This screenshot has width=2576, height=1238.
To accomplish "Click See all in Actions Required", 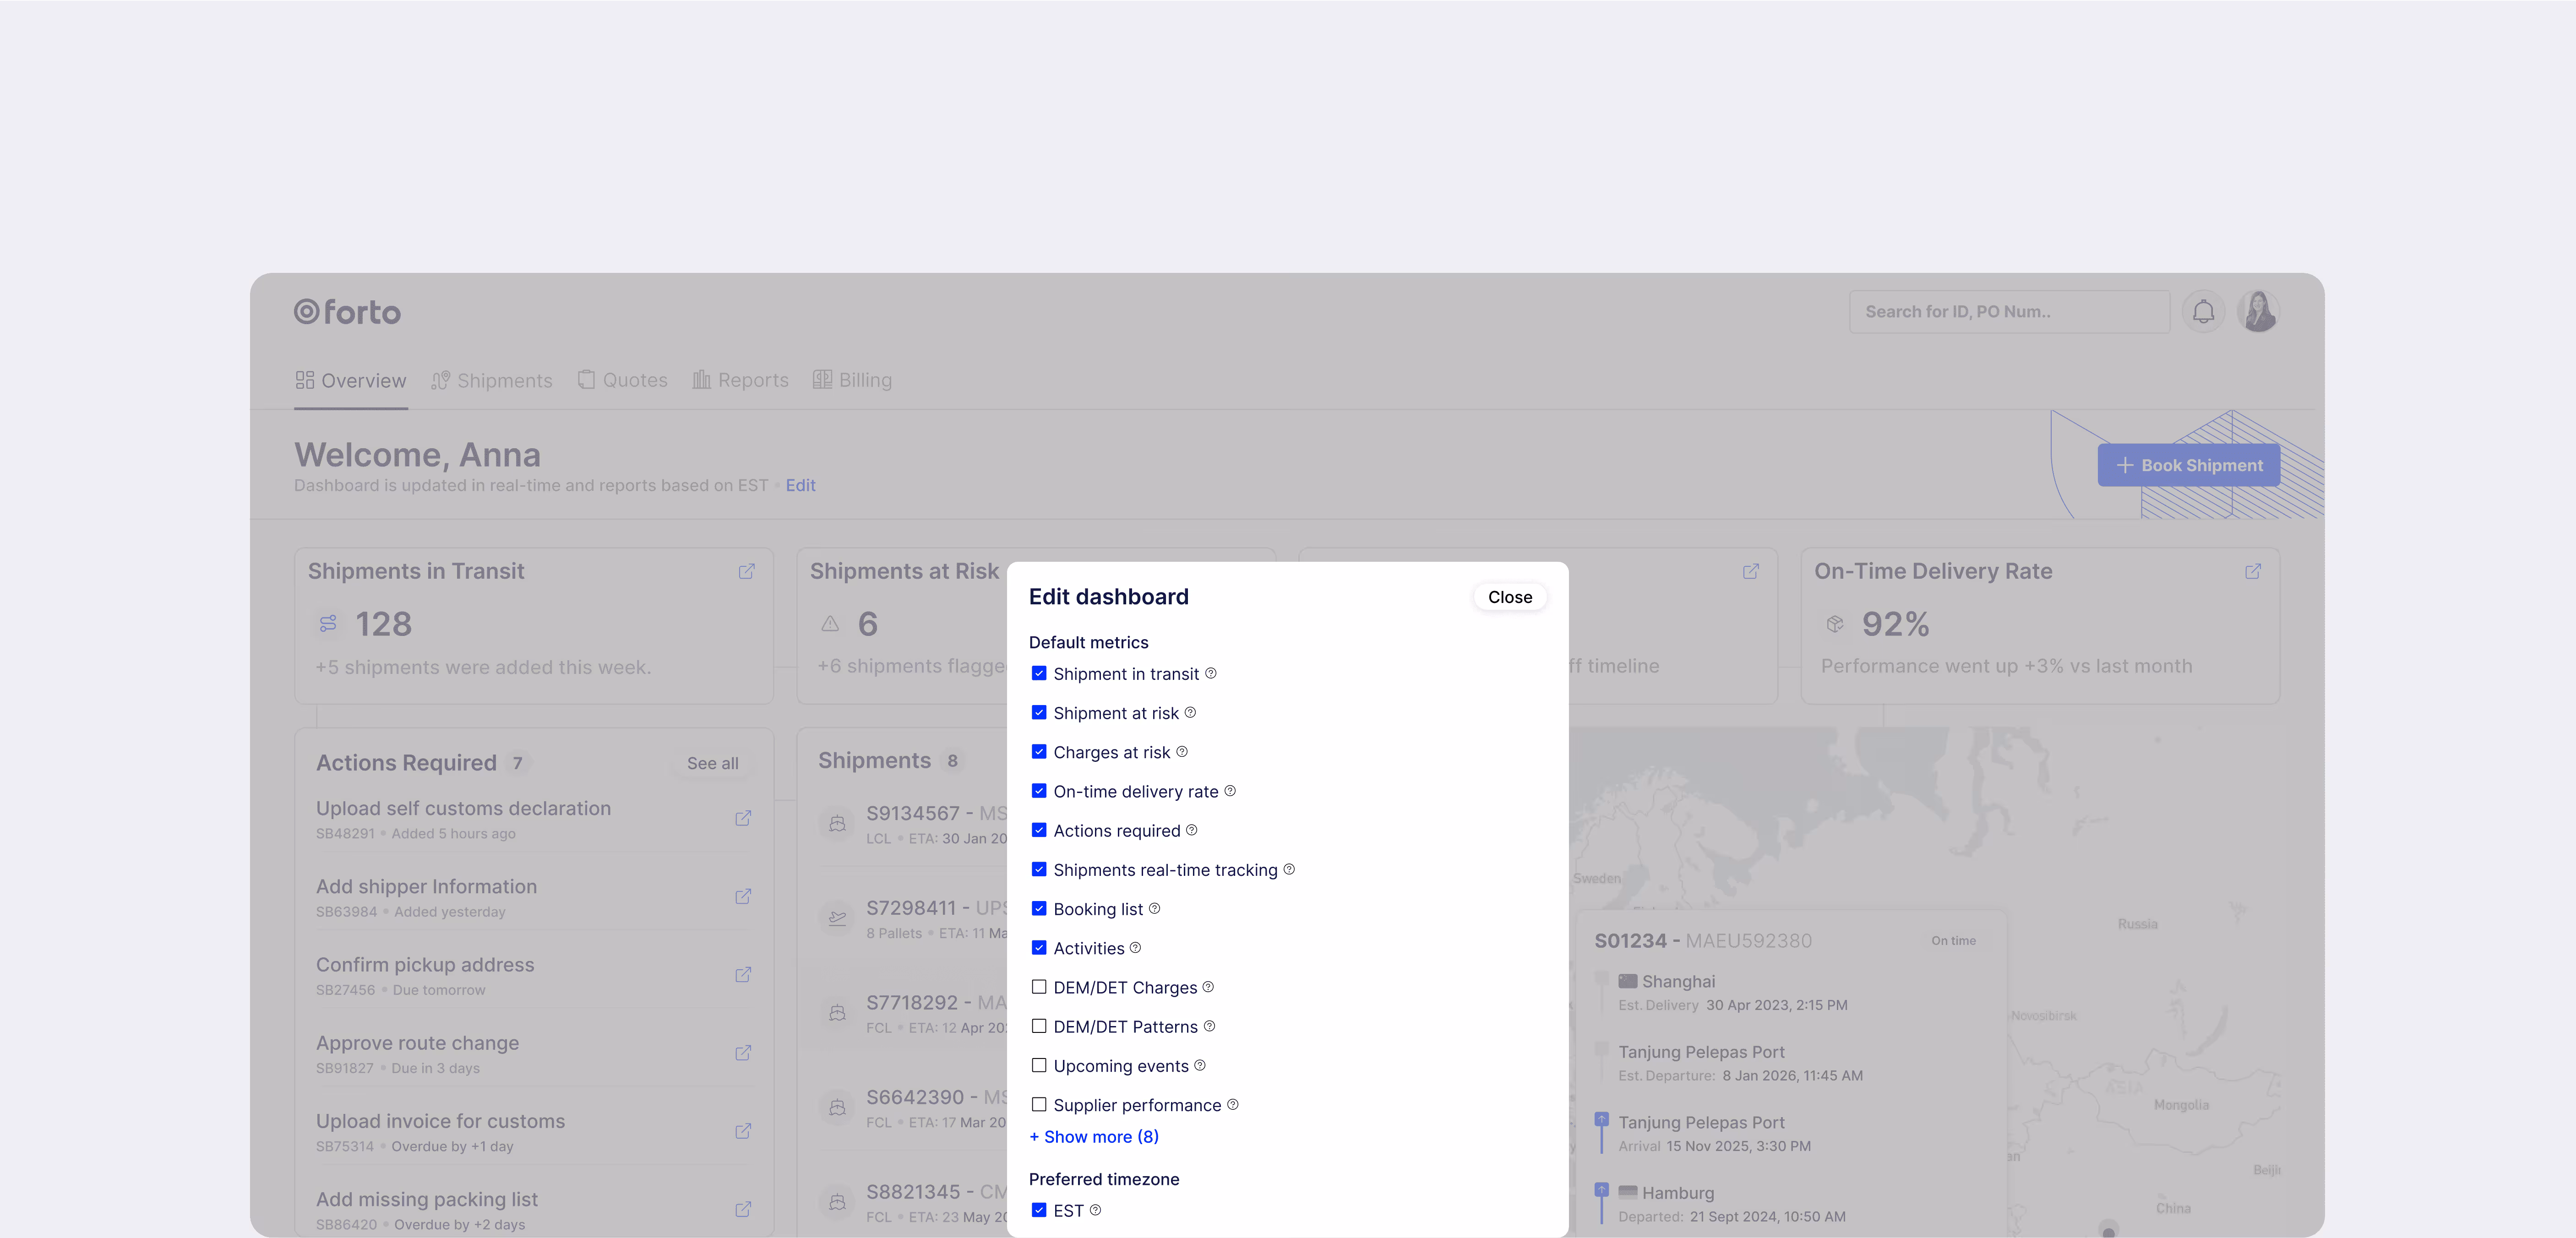I will (x=713, y=763).
